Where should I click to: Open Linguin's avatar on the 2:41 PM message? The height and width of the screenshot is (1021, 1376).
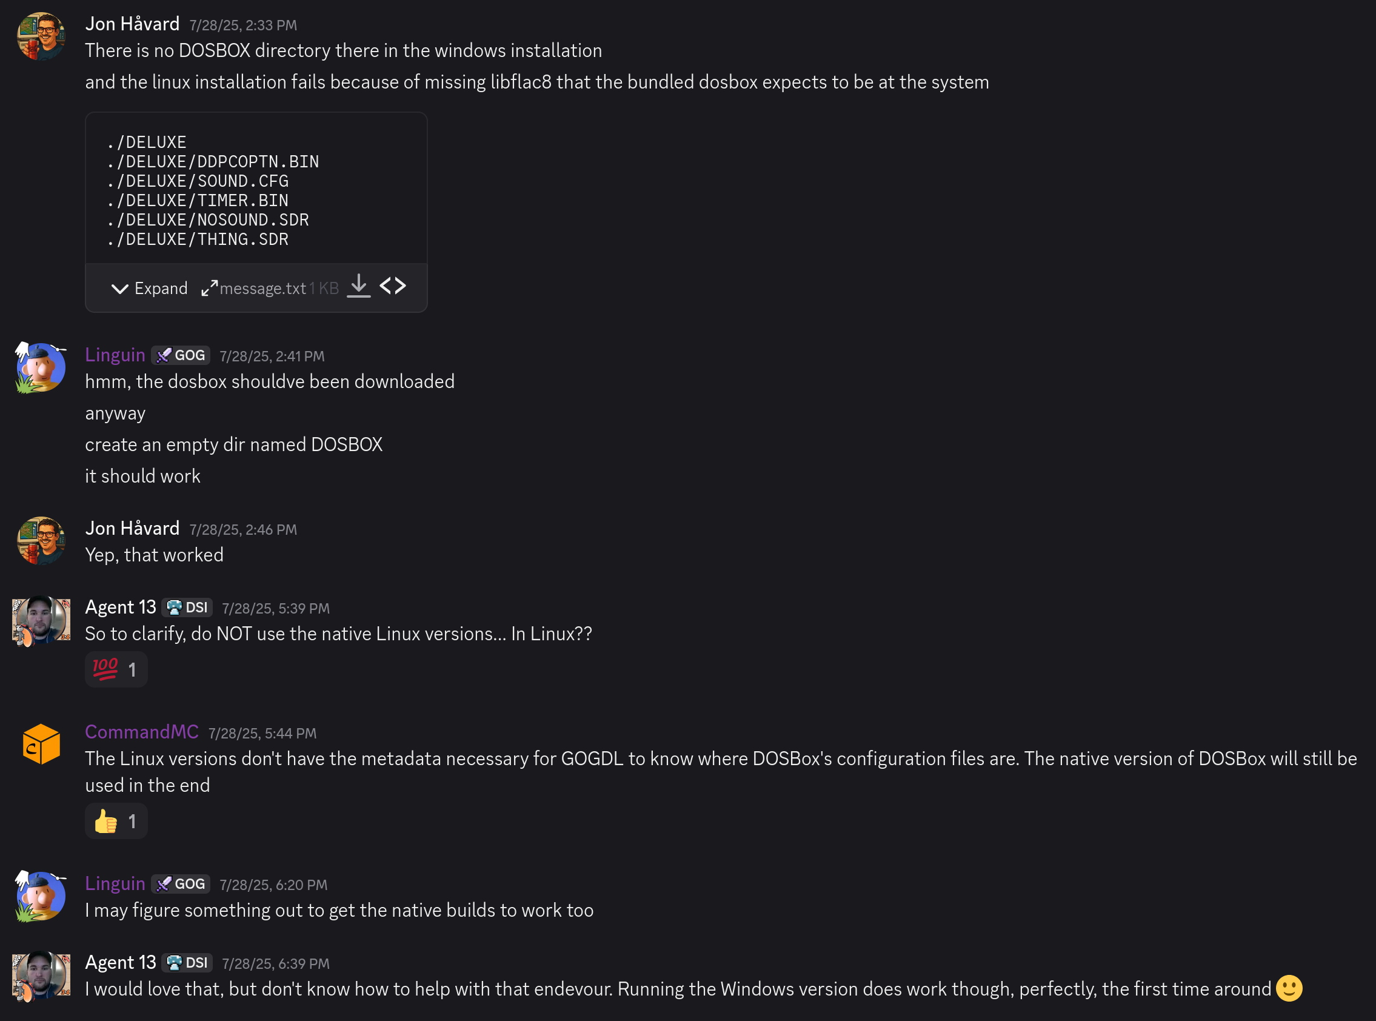[x=41, y=368]
